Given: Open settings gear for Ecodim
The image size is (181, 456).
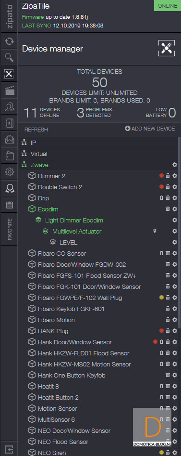Looking at the screenshot, I should tap(175, 209).
